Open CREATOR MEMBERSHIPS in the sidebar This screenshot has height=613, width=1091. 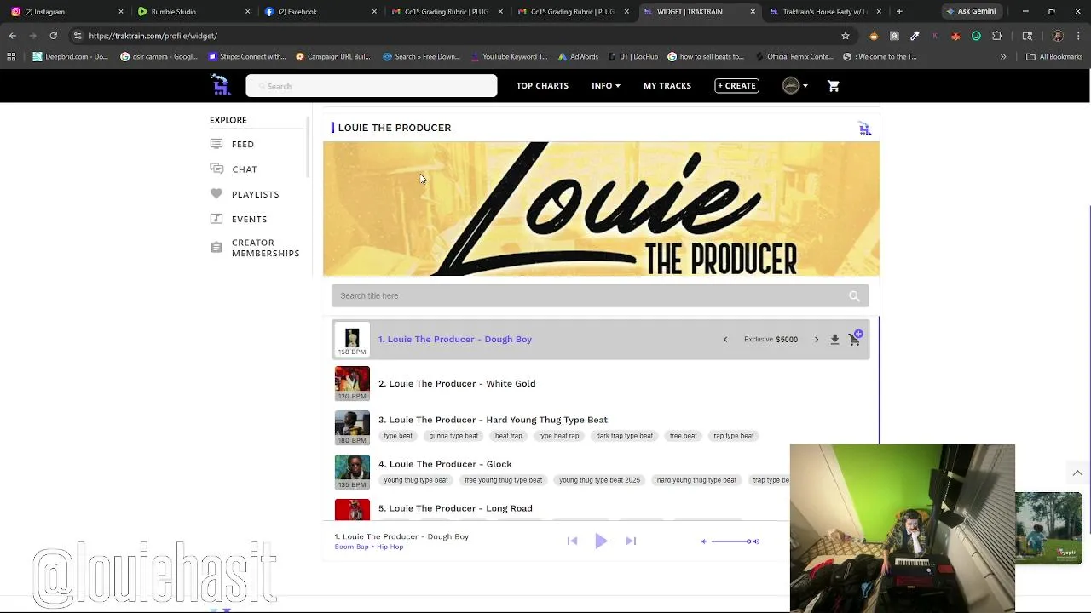pyautogui.click(x=265, y=248)
